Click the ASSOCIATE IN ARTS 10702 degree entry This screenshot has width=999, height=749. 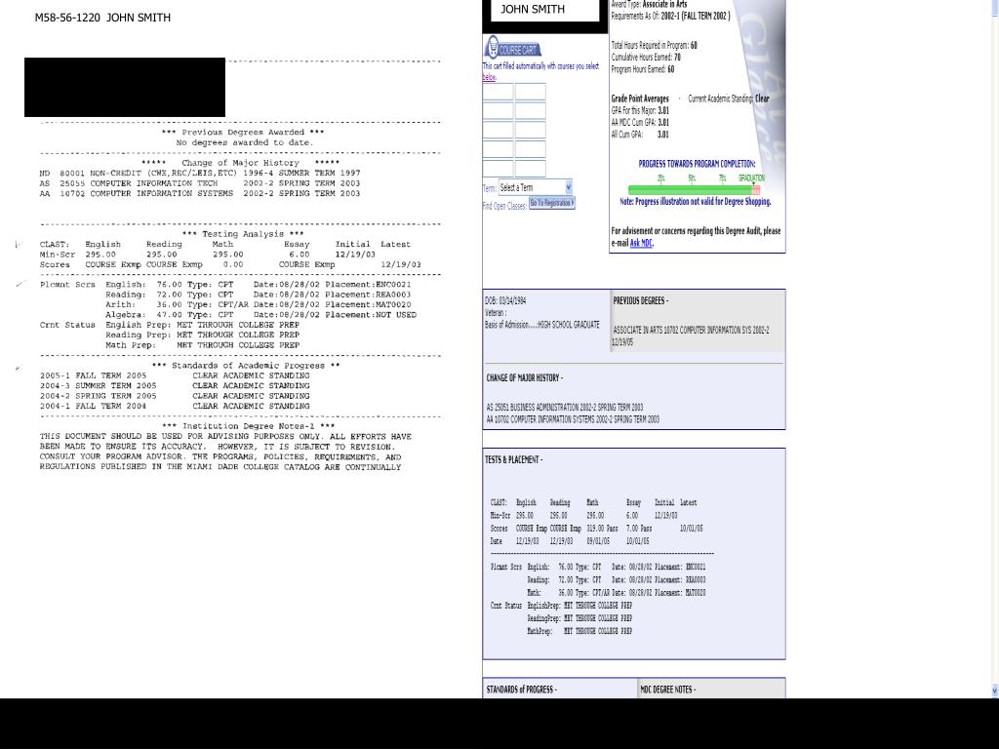pyautogui.click(x=691, y=335)
